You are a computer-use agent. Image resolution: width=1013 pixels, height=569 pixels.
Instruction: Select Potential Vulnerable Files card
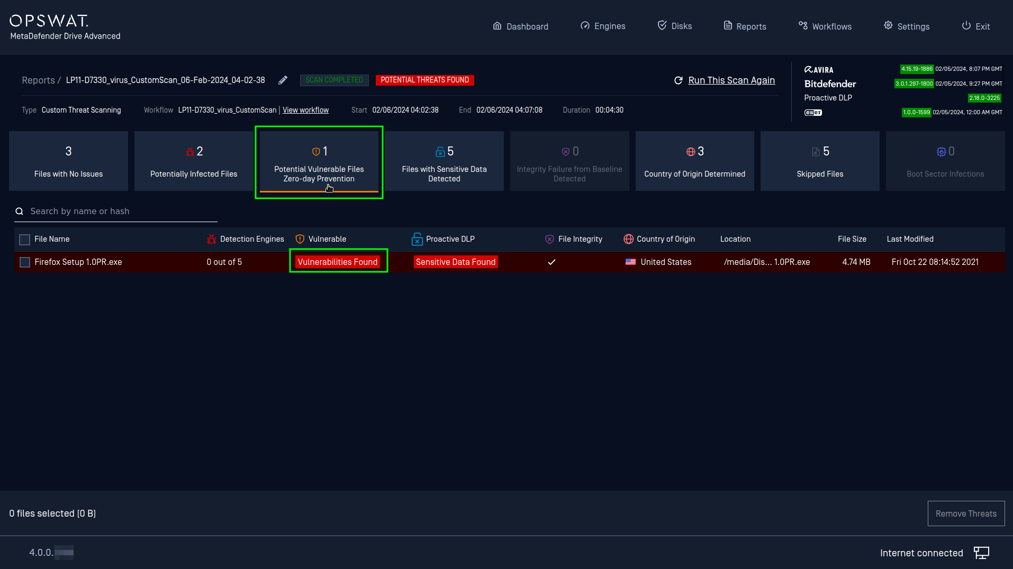pyautogui.click(x=319, y=161)
